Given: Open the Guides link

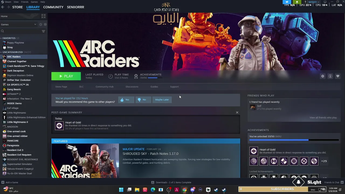Looking at the screenshot, I should (x=154, y=87).
